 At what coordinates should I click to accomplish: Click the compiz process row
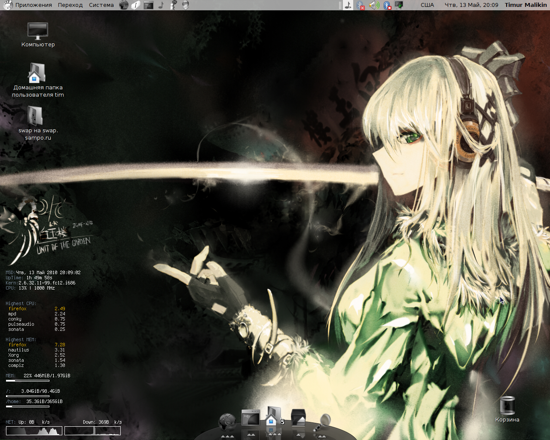pyautogui.click(x=37, y=366)
